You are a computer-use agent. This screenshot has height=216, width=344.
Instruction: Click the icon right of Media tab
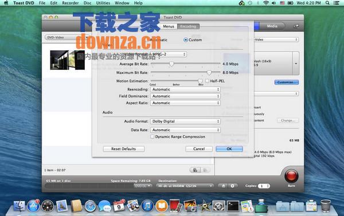[296, 26]
